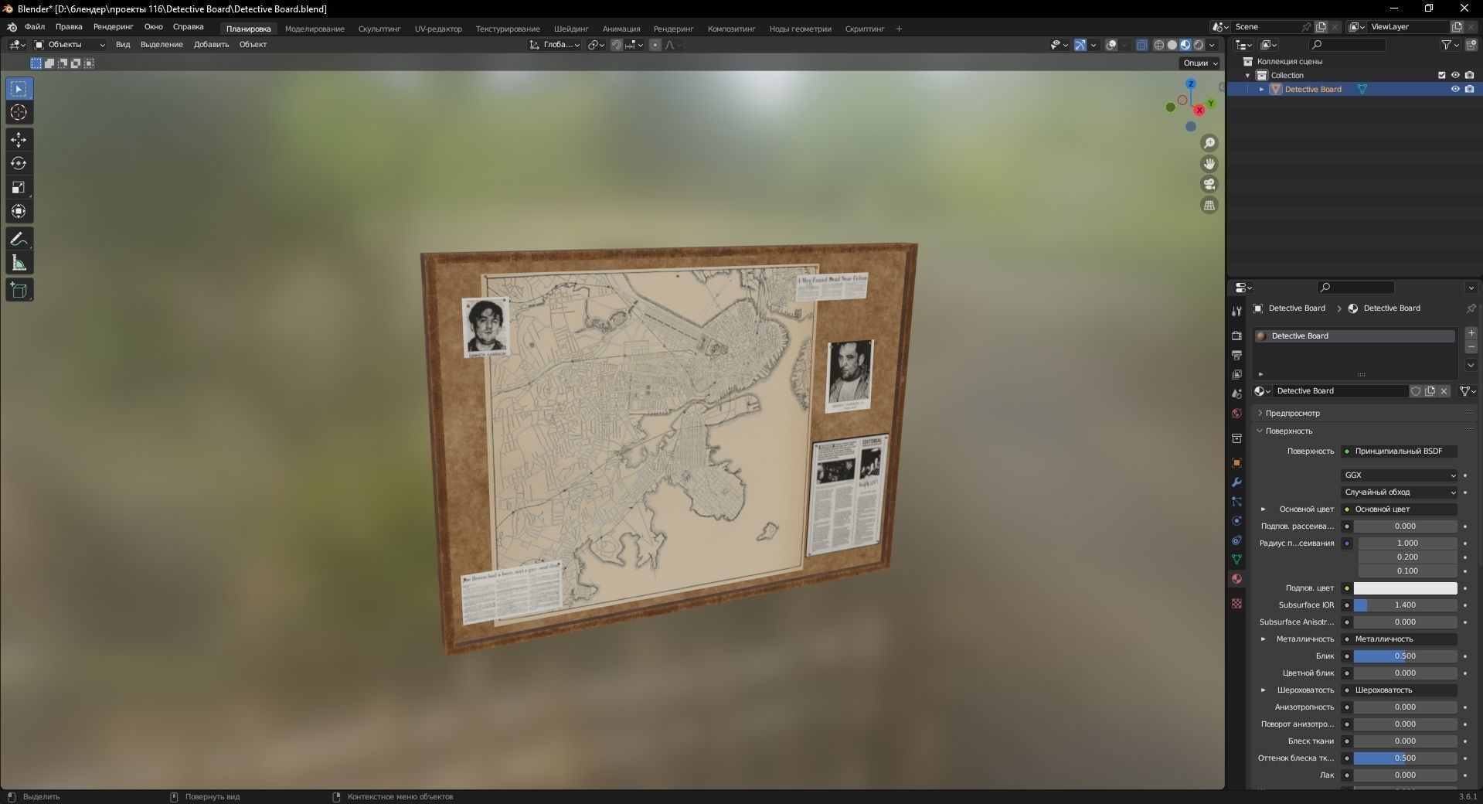
Task: Open the Global transform orientation dropdown
Action: (x=555, y=45)
